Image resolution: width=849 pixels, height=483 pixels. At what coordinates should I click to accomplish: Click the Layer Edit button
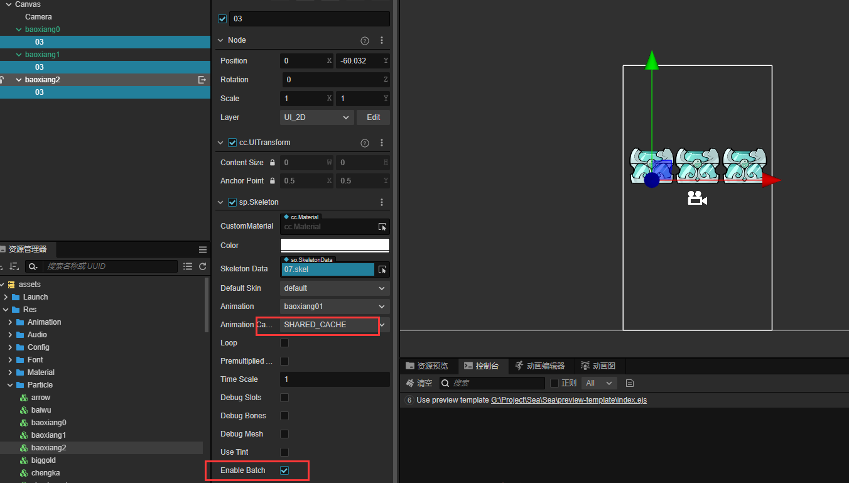374,117
